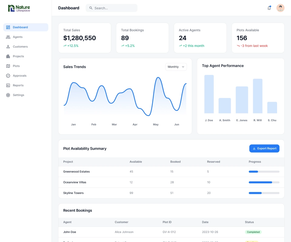The width and height of the screenshot is (291, 242).
Task: Click the A. Smith performance bar
Action: pos(225,106)
